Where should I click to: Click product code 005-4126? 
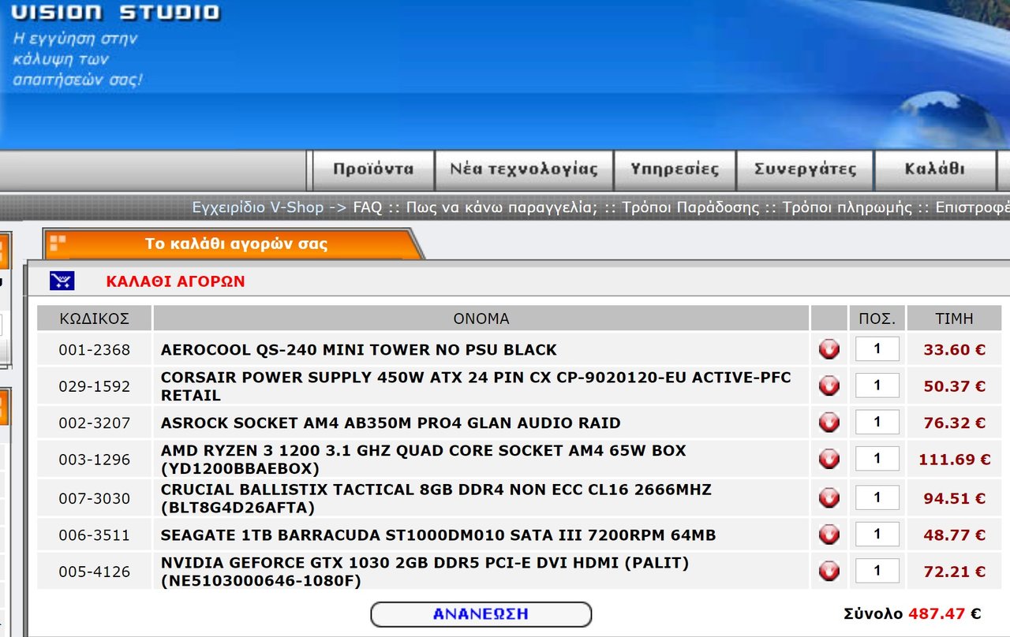coord(95,572)
